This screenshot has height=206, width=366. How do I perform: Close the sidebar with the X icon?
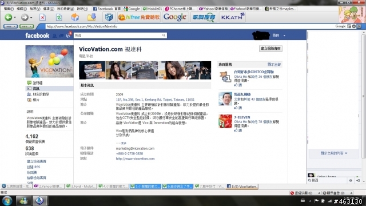tap(359, 26)
